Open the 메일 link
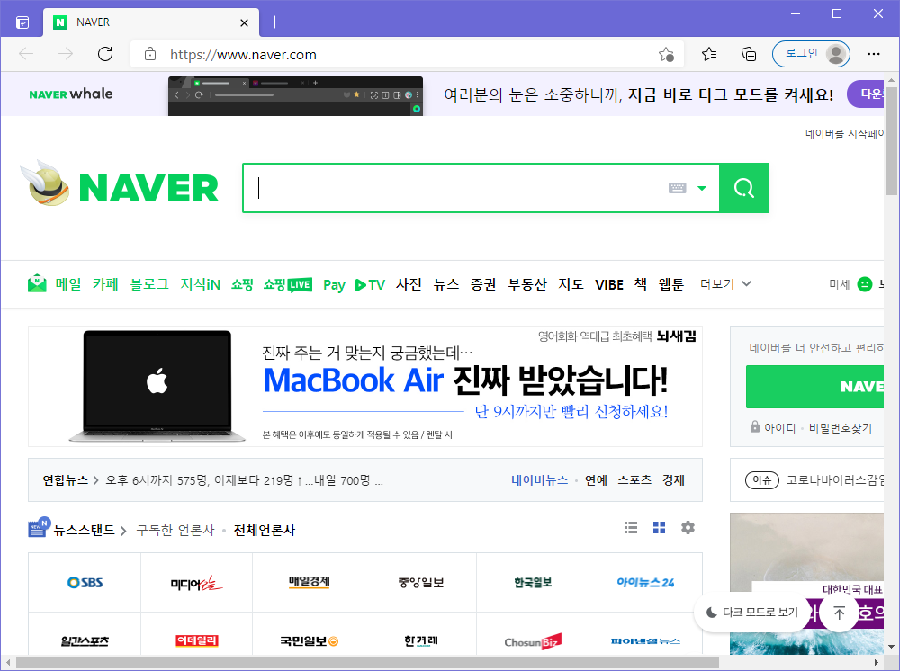 coord(68,284)
